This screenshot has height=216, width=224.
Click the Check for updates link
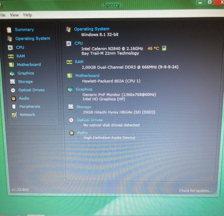195,191
